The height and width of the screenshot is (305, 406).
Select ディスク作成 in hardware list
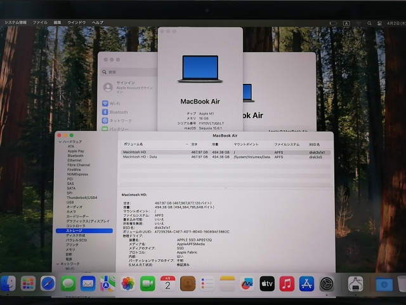click(x=75, y=236)
